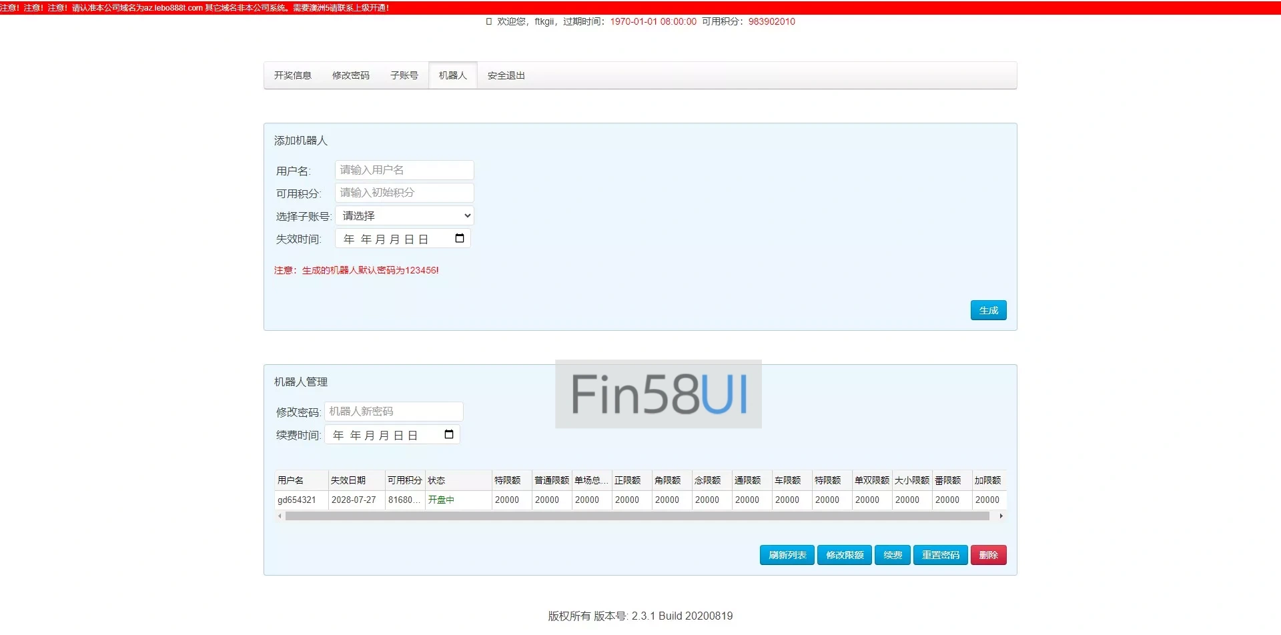Screen dimensions: 1281x635
Task: Open calendar picker for 续费时间 field
Action: point(448,435)
